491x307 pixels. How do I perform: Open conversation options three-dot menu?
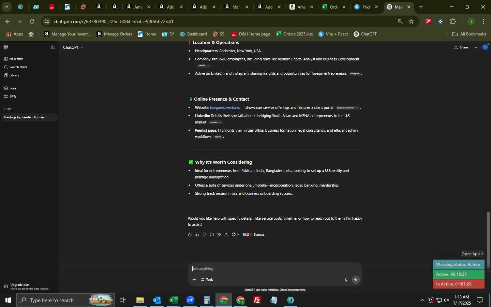click(x=475, y=47)
